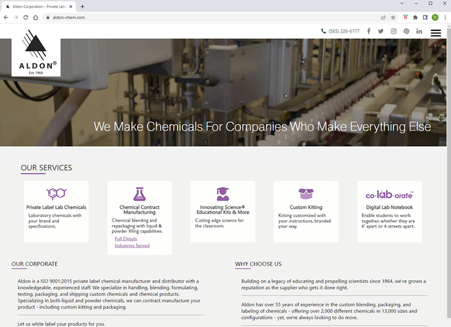Image resolution: width=451 pixels, height=327 pixels.
Task: Open Chemical Contract Manufacturing title
Action: [x=139, y=209]
